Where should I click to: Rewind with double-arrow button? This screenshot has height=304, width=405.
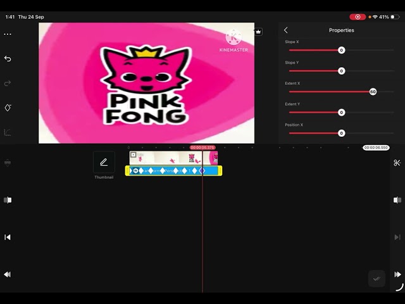point(8,274)
